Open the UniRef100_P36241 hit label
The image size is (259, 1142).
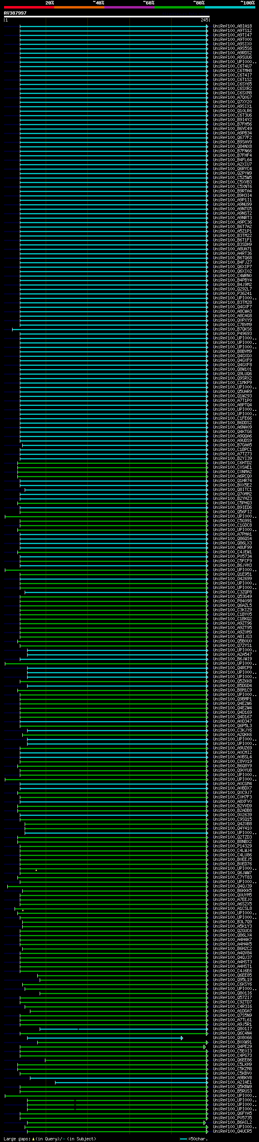(232, 293)
